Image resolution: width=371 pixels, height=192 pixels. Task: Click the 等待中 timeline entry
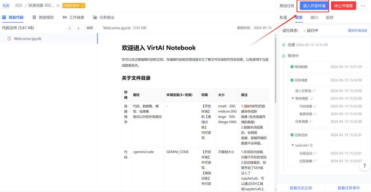tap(293, 56)
